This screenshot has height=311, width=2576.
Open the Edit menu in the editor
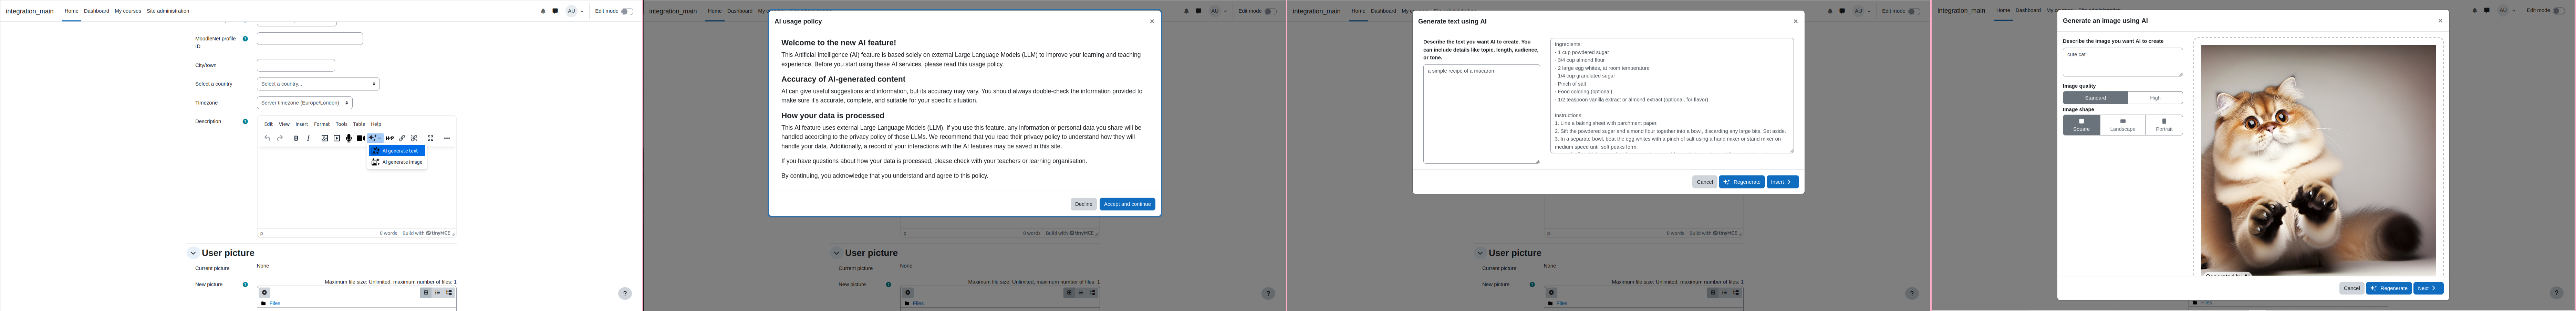click(x=268, y=124)
